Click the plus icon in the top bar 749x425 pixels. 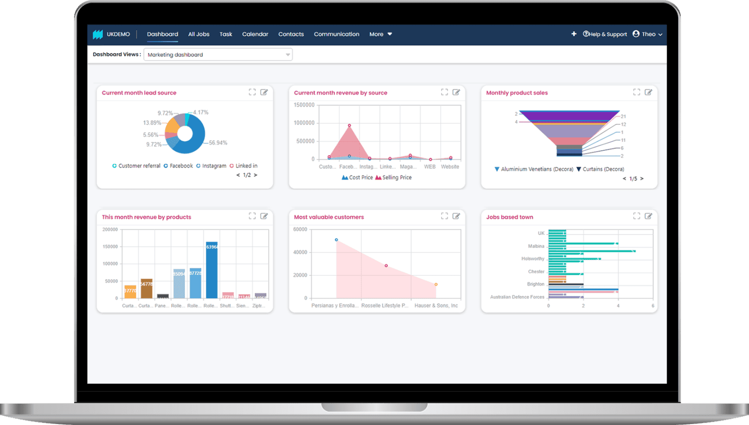tap(574, 34)
